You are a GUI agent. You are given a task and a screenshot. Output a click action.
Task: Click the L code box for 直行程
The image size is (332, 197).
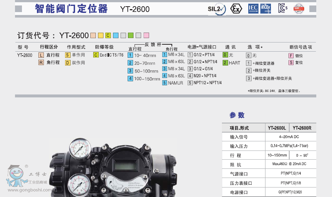tap(41, 55)
